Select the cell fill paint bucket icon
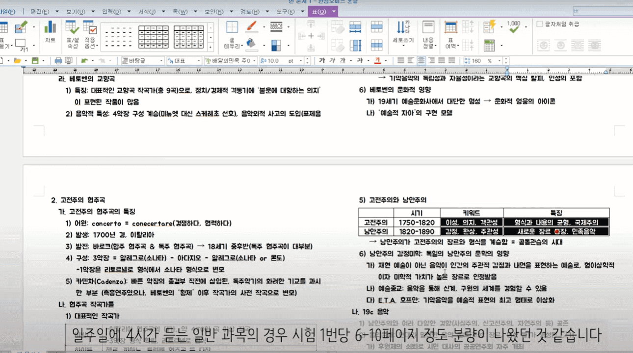 pyautogui.click(x=251, y=45)
